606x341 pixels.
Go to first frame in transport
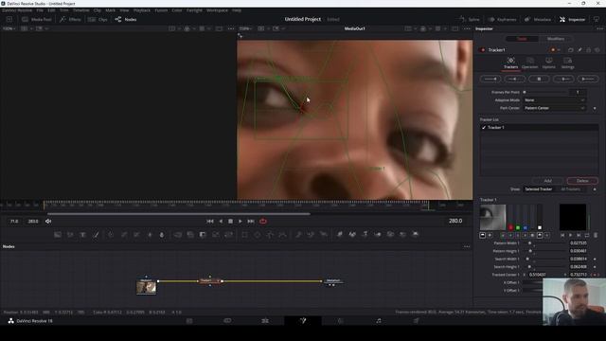pyautogui.click(x=210, y=221)
